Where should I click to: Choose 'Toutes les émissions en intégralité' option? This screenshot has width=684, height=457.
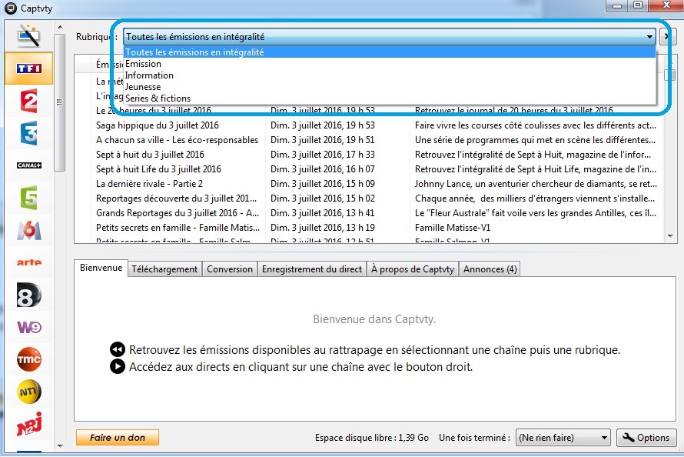point(390,52)
